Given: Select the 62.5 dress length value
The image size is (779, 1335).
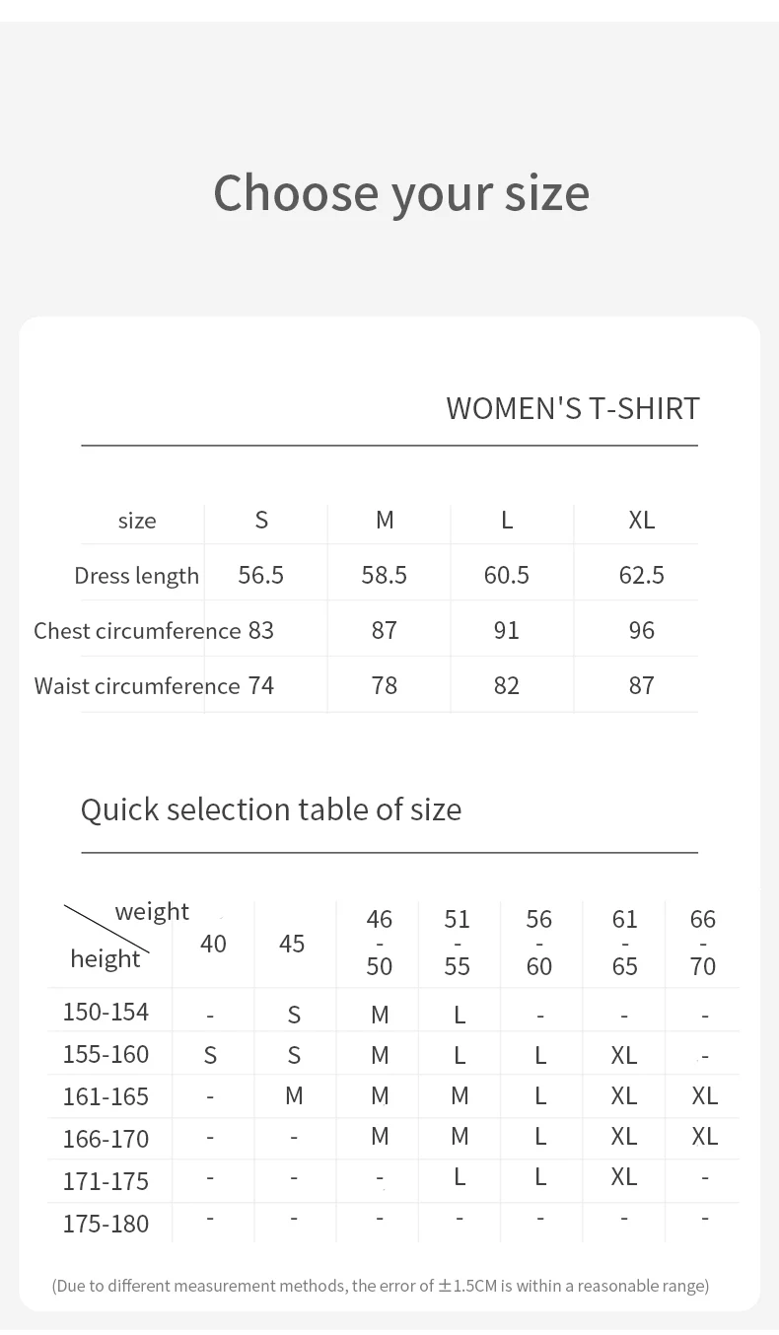Looking at the screenshot, I should click(641, 576).
